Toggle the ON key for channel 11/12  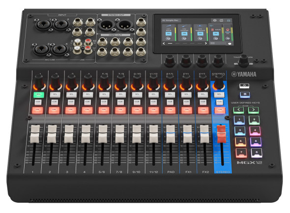coord(153,110)
